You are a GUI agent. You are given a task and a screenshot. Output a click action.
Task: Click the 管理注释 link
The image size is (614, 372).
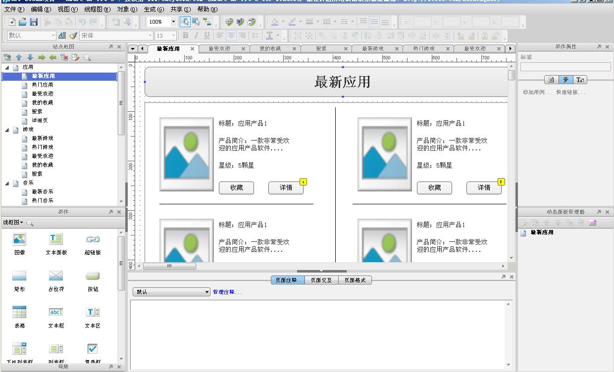227,292
